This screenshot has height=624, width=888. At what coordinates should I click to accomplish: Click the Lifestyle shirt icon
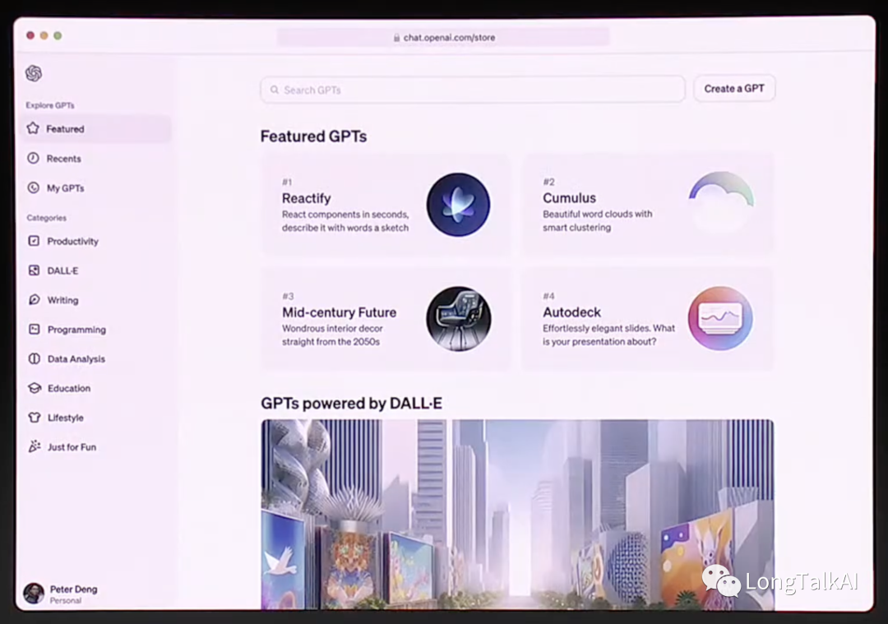[35, 418]
